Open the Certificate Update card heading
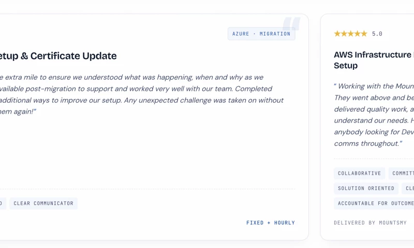The image size is (414, 248). [58, 56]
